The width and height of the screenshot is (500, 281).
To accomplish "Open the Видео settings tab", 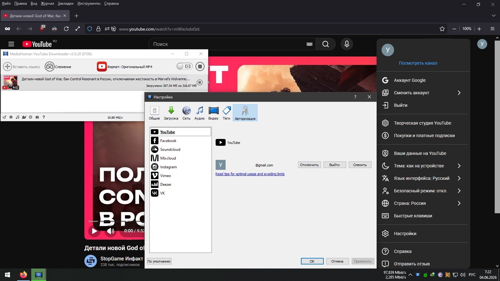I will [x=213, y=113].
